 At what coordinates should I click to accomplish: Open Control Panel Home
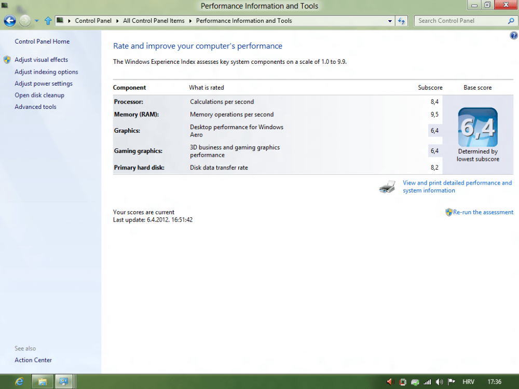click(42, 41)
